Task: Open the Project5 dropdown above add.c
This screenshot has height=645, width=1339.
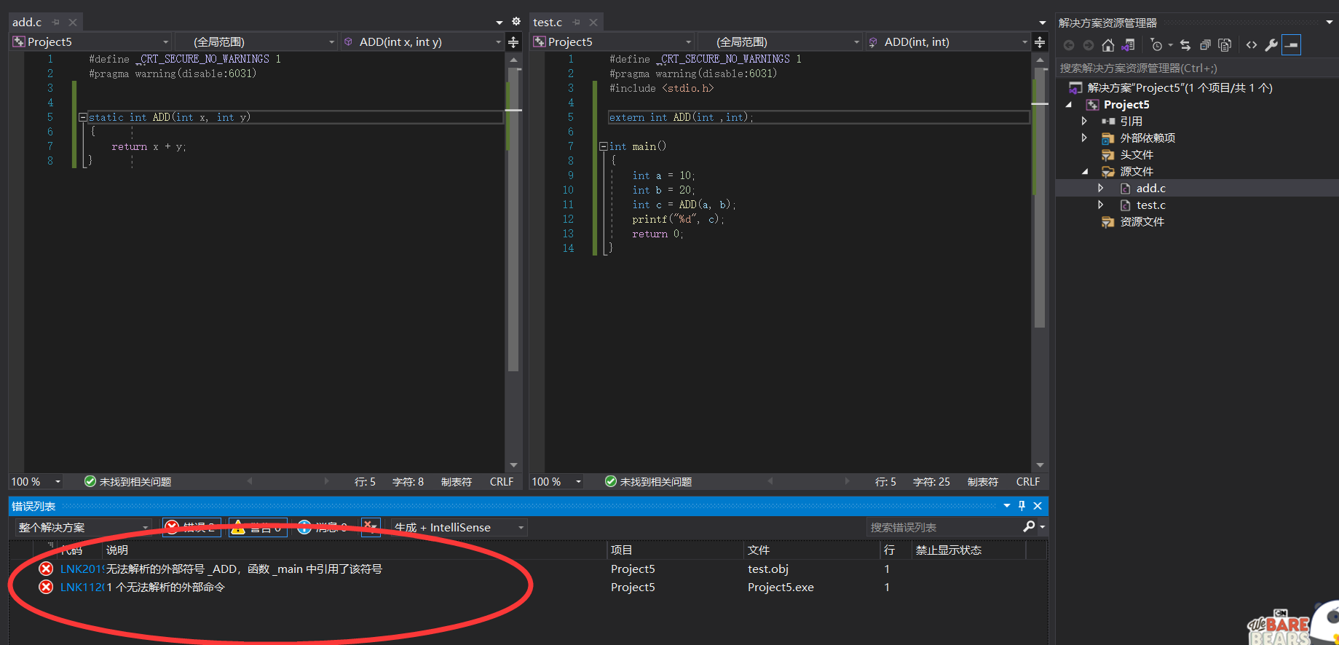Action: click(x=92, y=42)
